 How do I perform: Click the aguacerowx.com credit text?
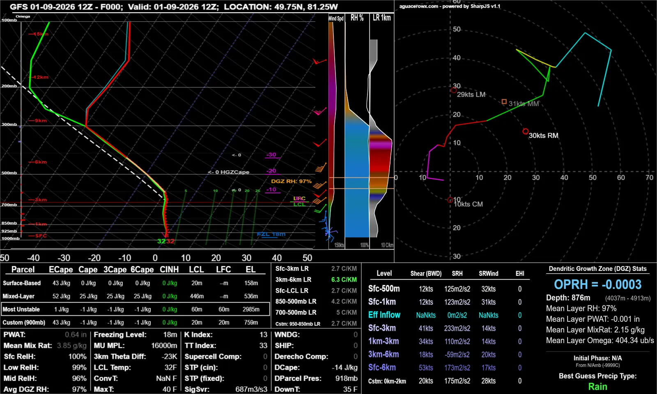pos(450,6)
